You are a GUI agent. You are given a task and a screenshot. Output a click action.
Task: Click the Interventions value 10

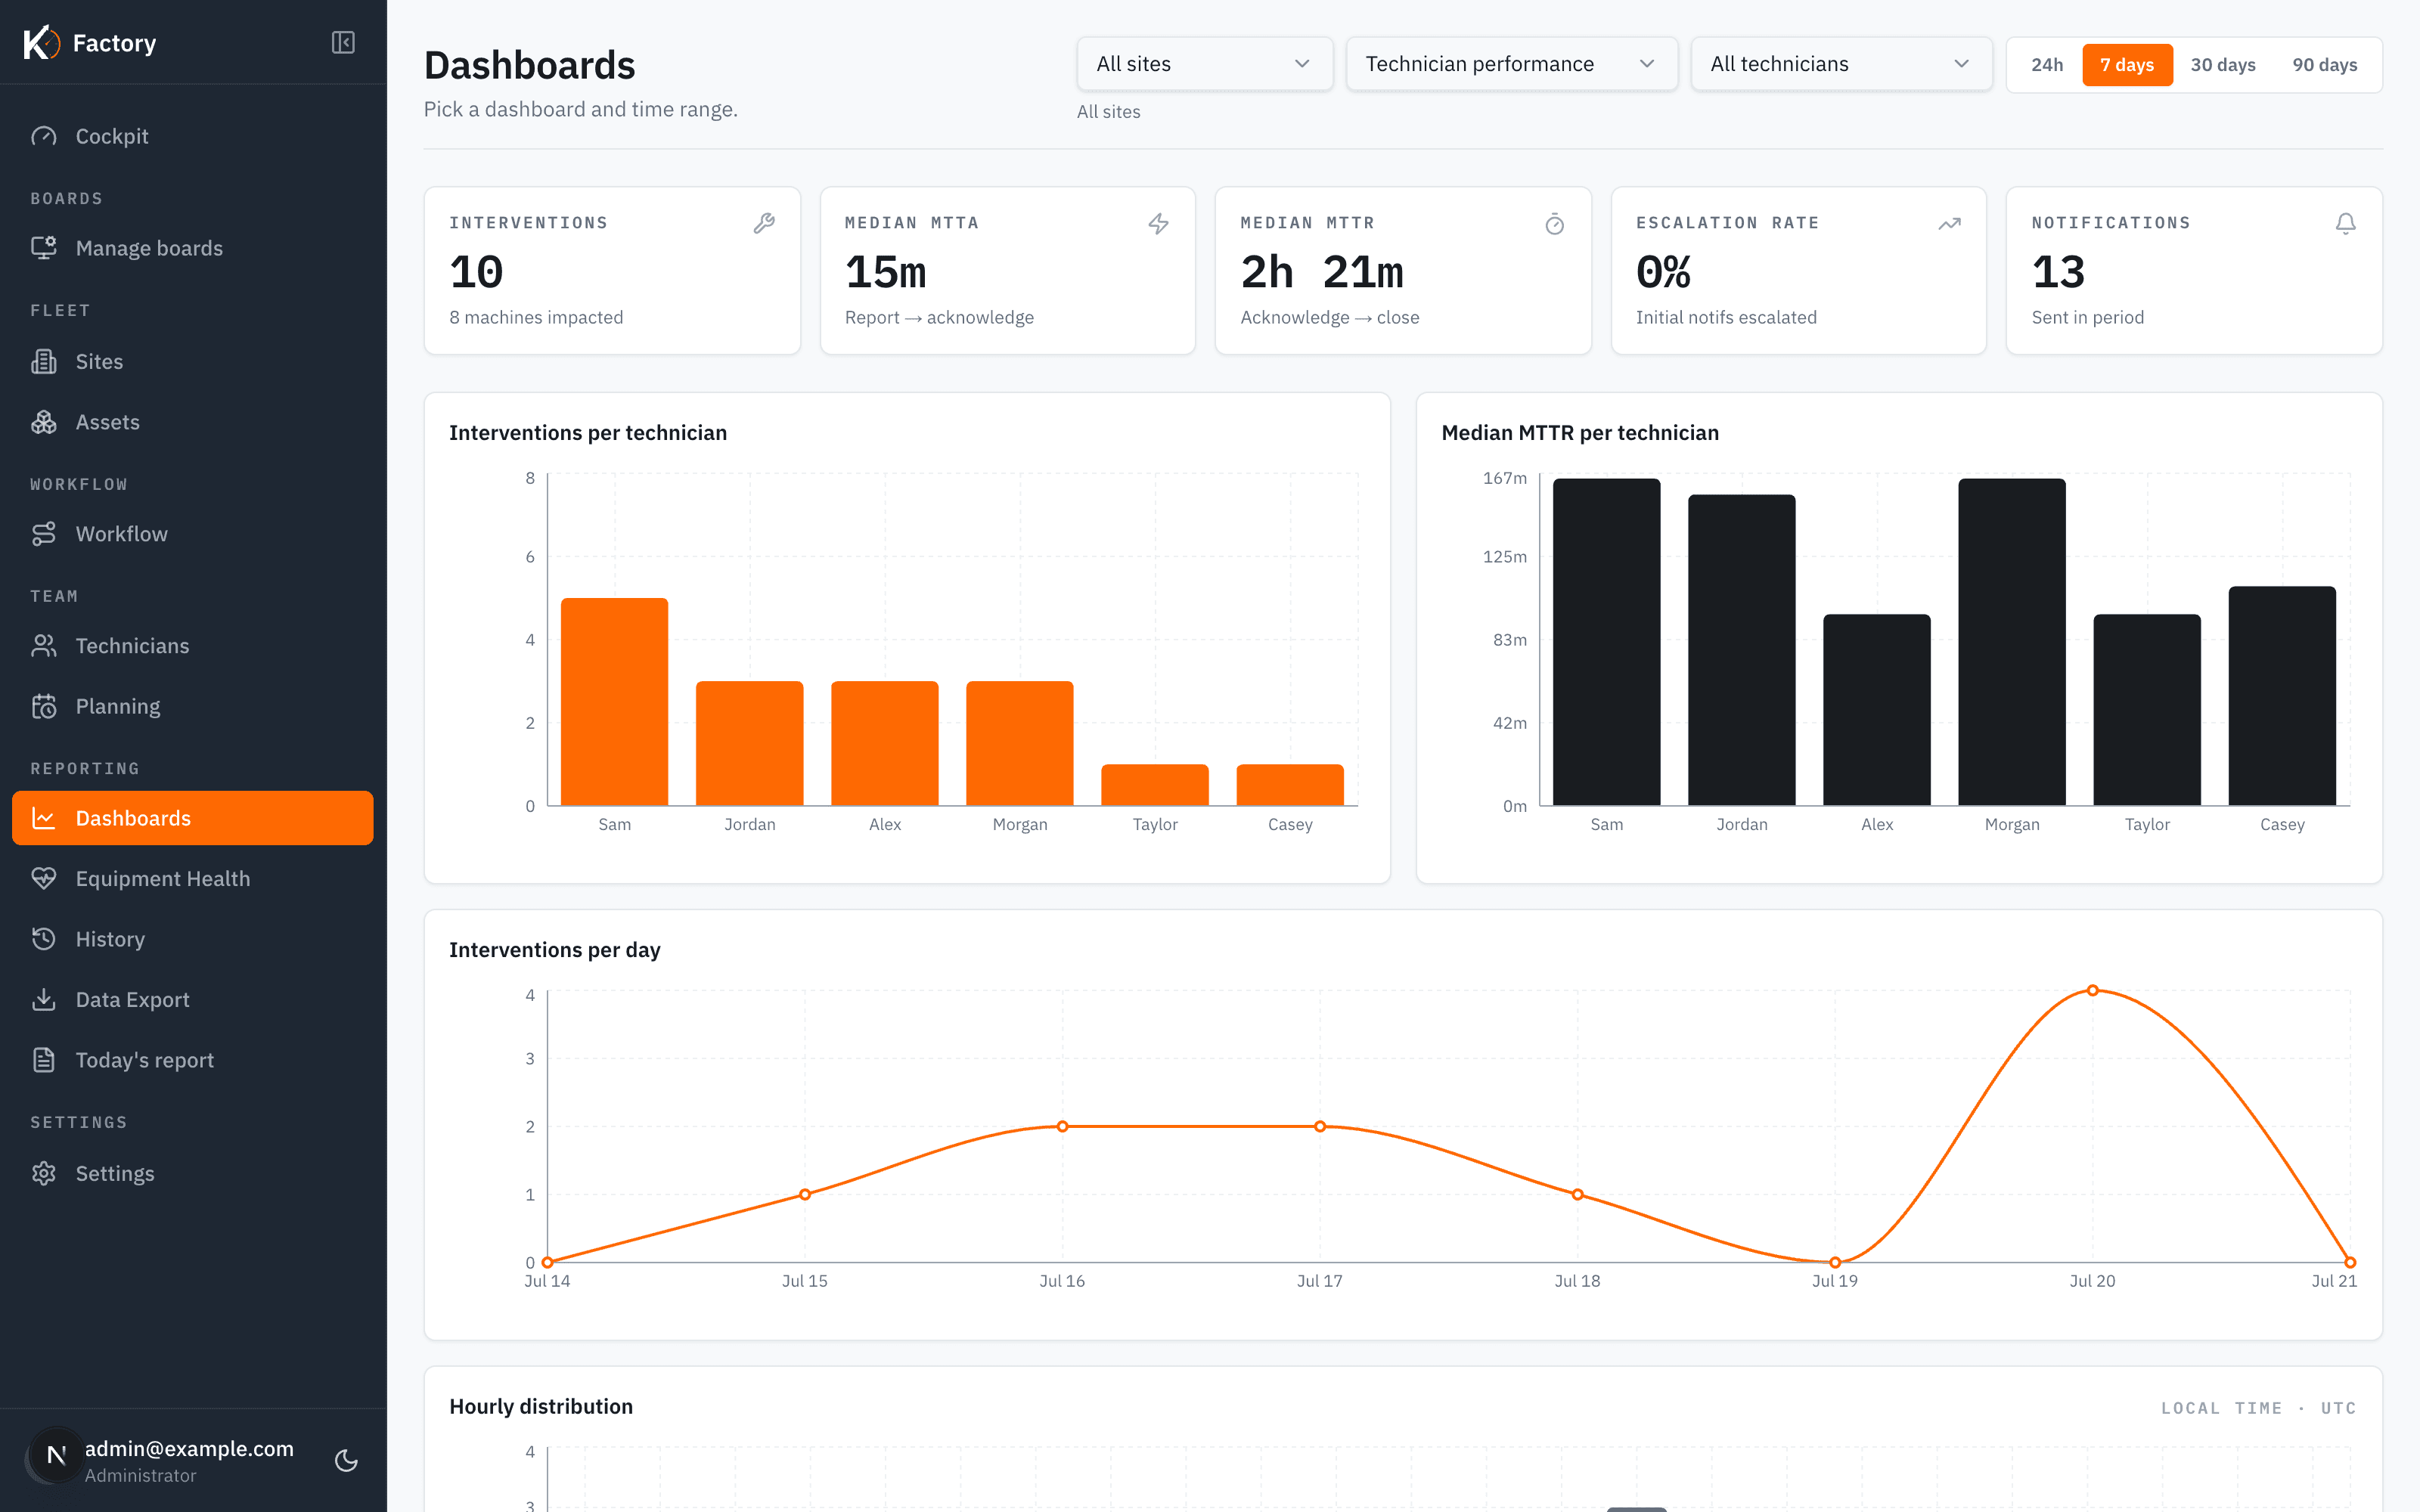coord(476,272)
